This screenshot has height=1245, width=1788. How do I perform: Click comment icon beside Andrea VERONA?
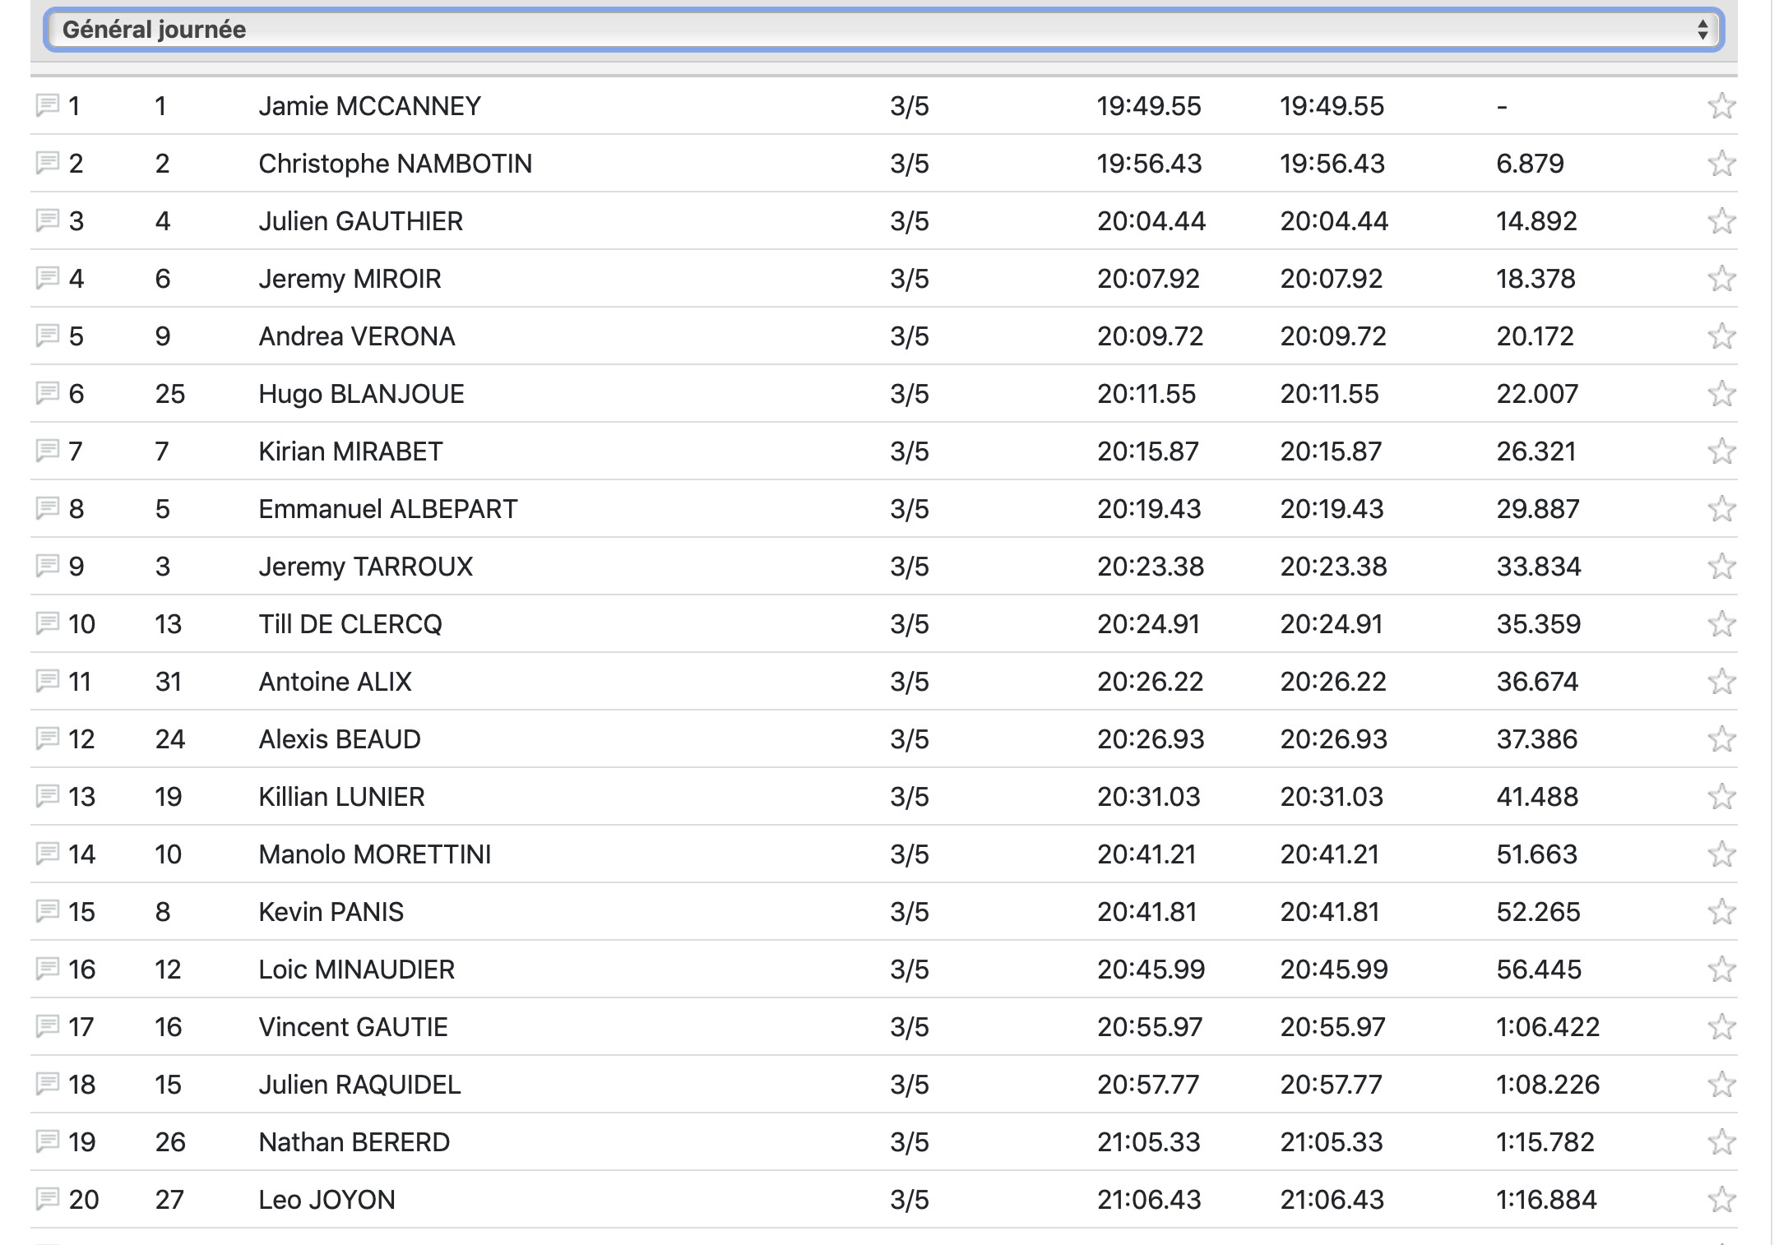[x=48, y=336]
